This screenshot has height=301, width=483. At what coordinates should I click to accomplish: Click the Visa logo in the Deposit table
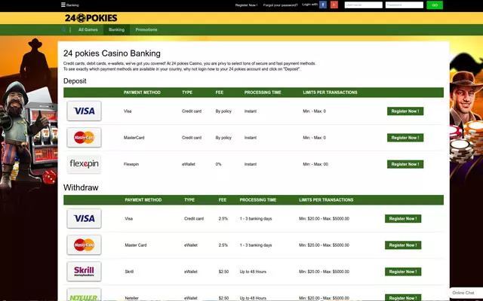click(x=84, y=111)
